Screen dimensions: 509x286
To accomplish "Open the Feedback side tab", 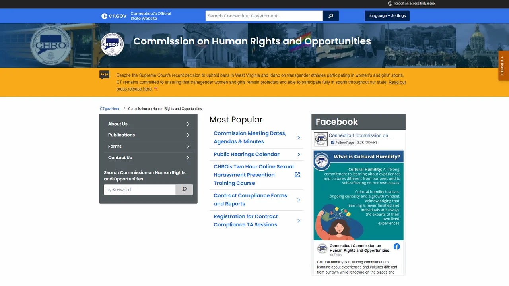I will [x=503, y=66].
